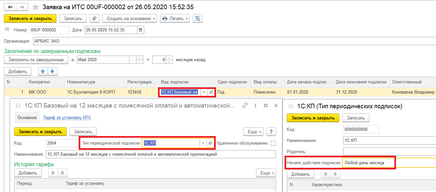Open Тип периодической подписки item form icon
Screen dimensions: 436x192
click(210, 143)
